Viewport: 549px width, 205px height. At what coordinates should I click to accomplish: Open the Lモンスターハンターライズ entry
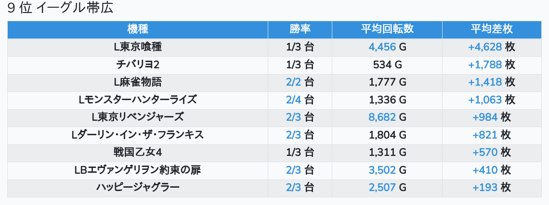point(138,100)
